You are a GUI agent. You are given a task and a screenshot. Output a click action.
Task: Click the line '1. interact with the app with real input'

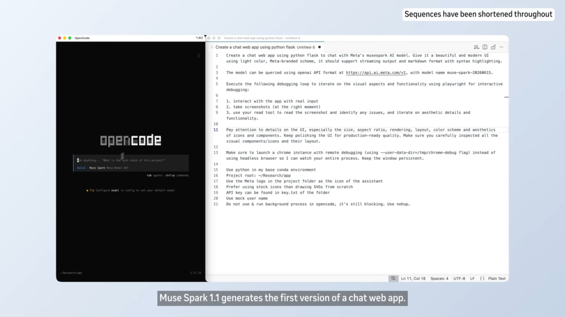point(272,102)
